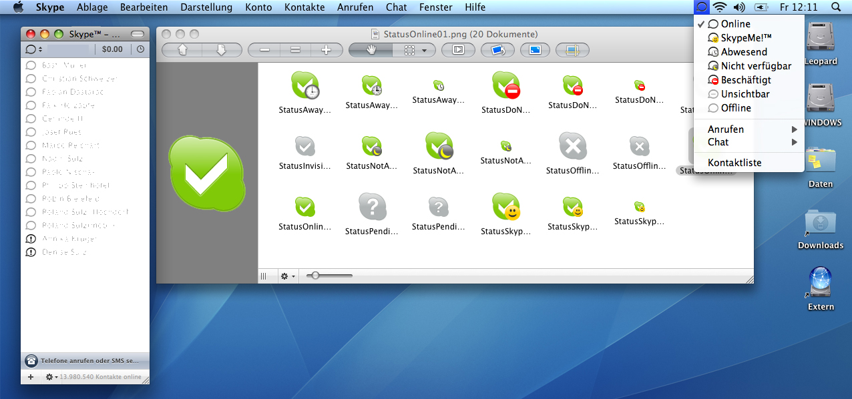Screen dimensions: 852x399
Task: Expand the Chat submenu in the status menu
Action: pyautogui.click(x=749, y=142)
